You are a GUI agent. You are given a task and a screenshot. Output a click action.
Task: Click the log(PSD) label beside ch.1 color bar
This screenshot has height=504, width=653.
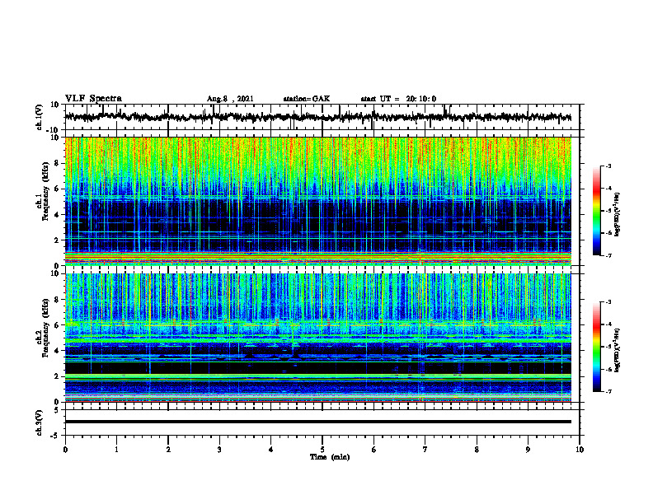point(618,214)
